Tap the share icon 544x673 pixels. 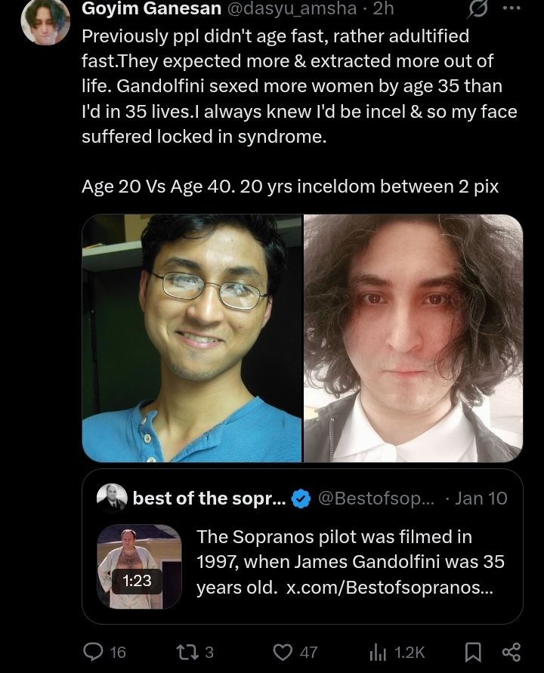tap(512, 652)
